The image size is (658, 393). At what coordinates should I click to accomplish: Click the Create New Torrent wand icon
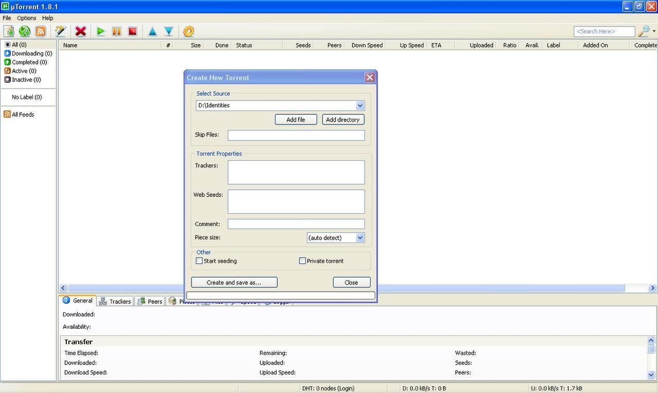[61, 31]
